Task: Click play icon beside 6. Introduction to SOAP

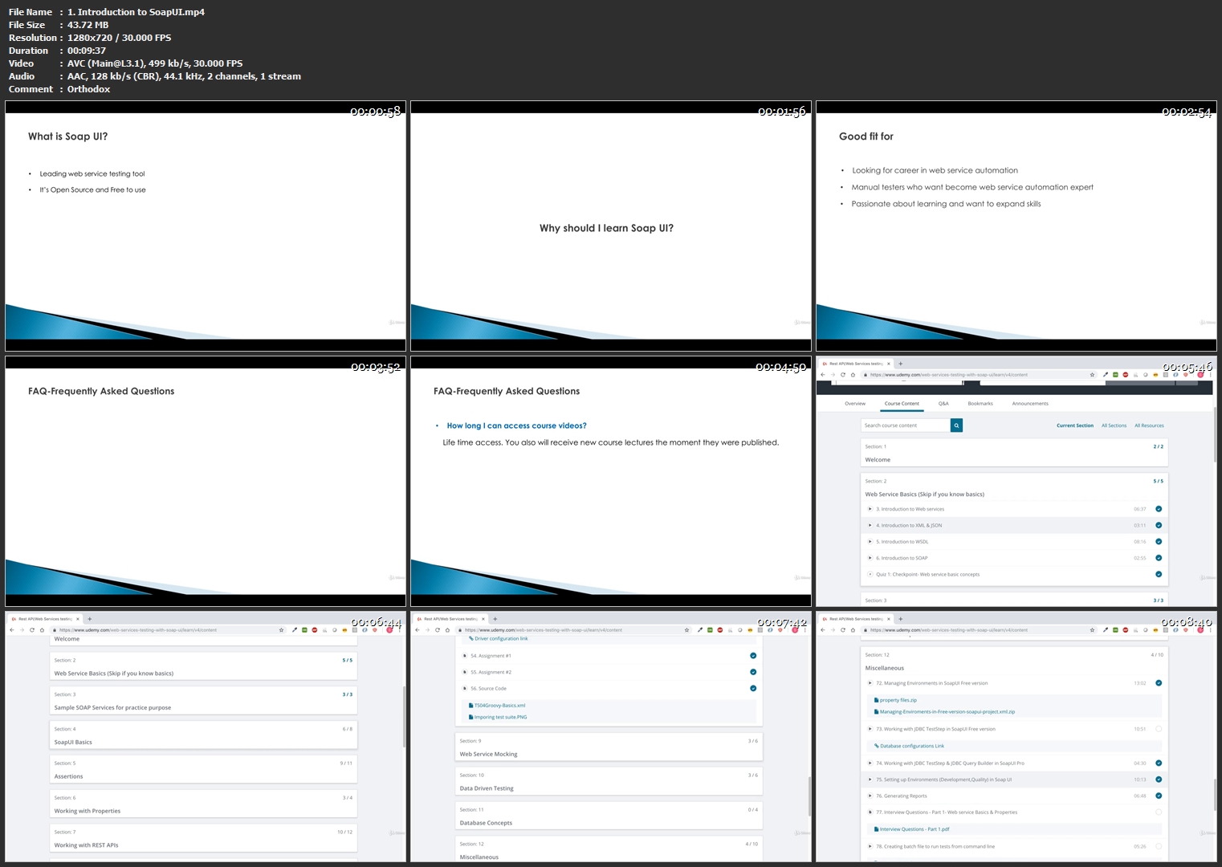Action: [x=870, y=558]
